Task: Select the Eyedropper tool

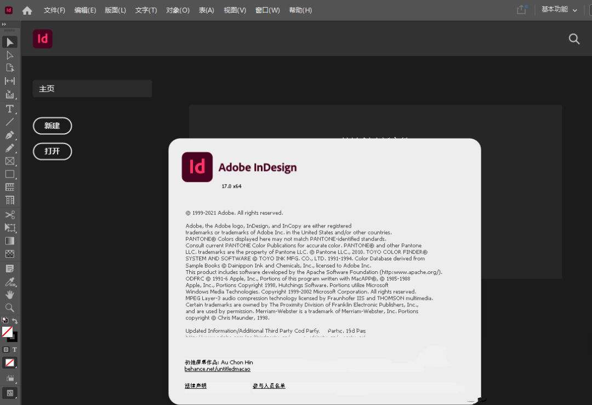Action: click(x=10, y=282)
